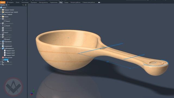Switch to the Проверка tab
Image resolution: width=174 pixels, height=98 pixels.
pos(34,2)
